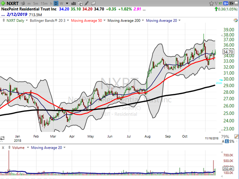This screenshot has width=239, height=179.
Task: Click the 713.5M market cap value
Action: click(x=35, y=15)
